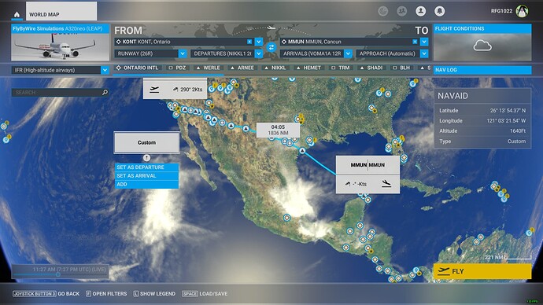Click Go Back
The width and height of the screenshot is (543, 305).
coord(46,293)
